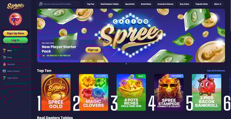
Task: Click the Refer a friend icon
Action: point(4,71)
